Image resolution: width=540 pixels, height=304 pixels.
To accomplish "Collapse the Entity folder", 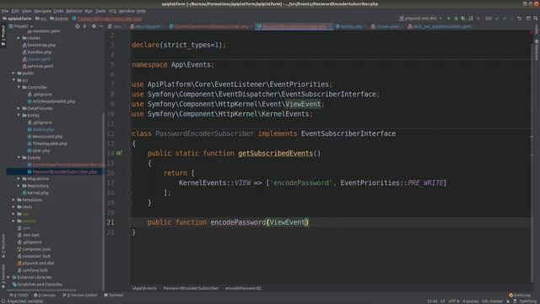I will click(19, 116).
